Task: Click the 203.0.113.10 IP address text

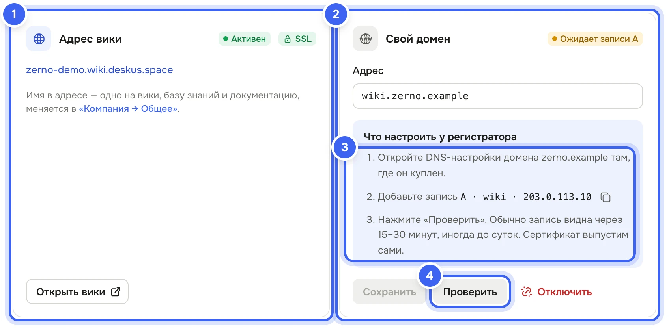Action: [557, 197]
